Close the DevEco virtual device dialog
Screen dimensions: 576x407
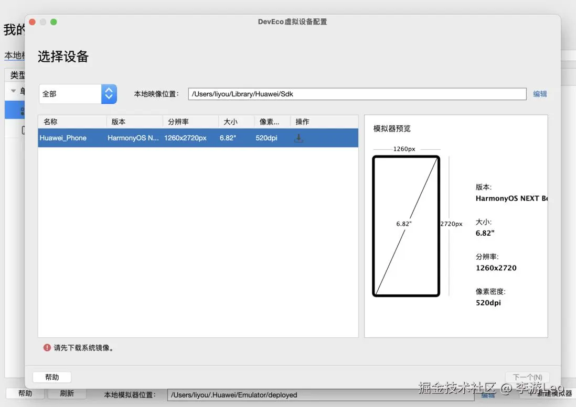coord(33,22)
